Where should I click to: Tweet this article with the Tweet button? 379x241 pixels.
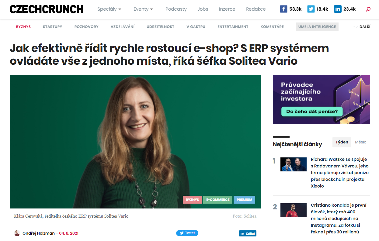[187, 233]
